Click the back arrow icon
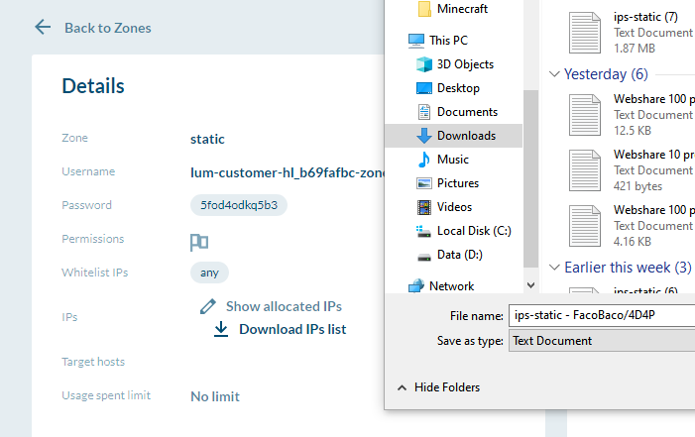Screen dimensions: 695x437 point(43,27)
